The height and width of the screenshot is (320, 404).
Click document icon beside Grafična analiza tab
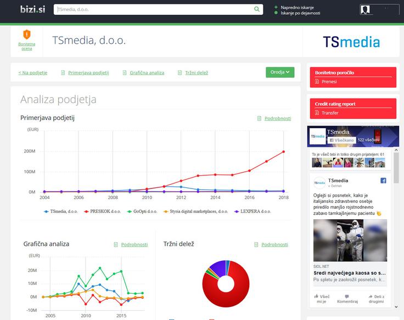(x=125, y=73)
